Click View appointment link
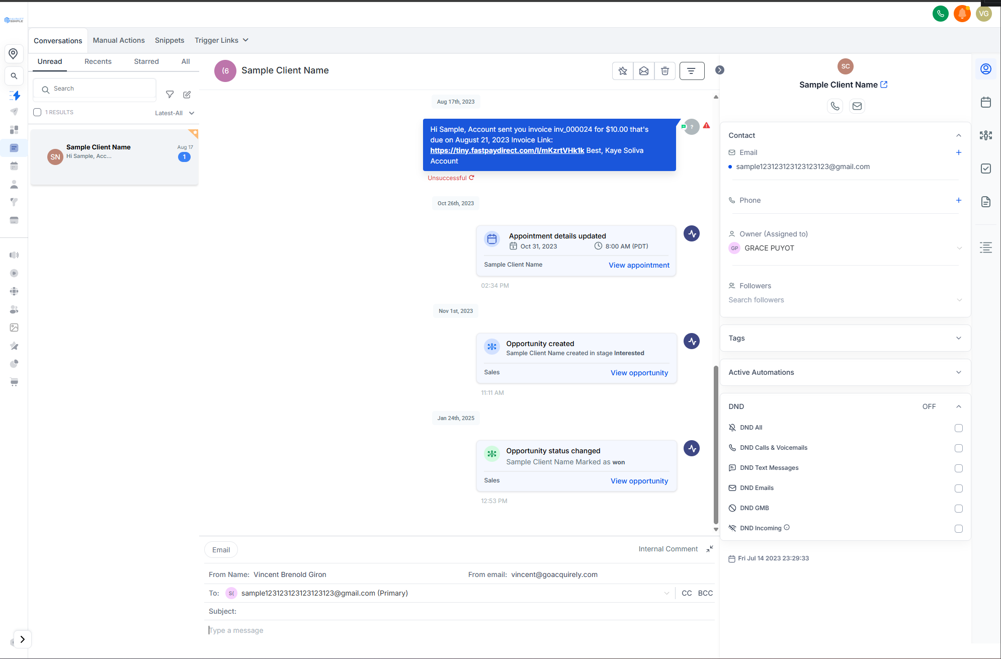Screen dimensions: 1001x659 click(x=639, y=265)
